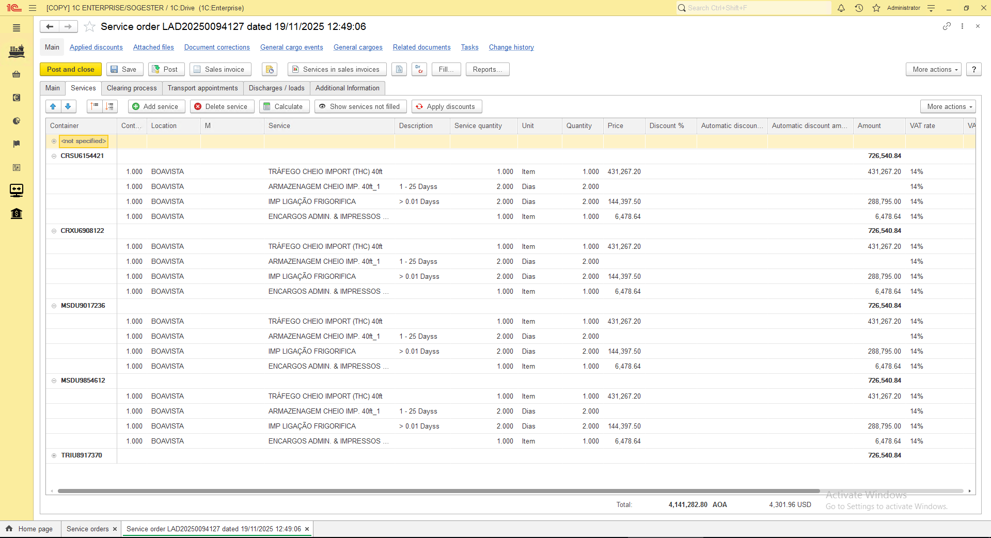Screen dimensions: 991x538
Task: Switch to the Clearing process tab
Action: [132, 88]
